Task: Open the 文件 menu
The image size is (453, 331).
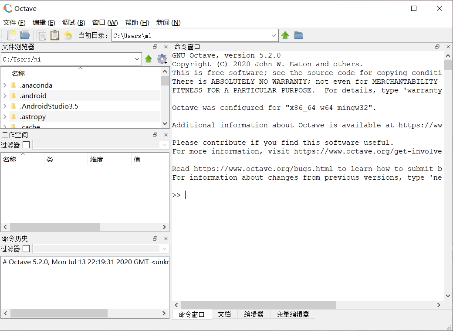Action: coord(14,22)
